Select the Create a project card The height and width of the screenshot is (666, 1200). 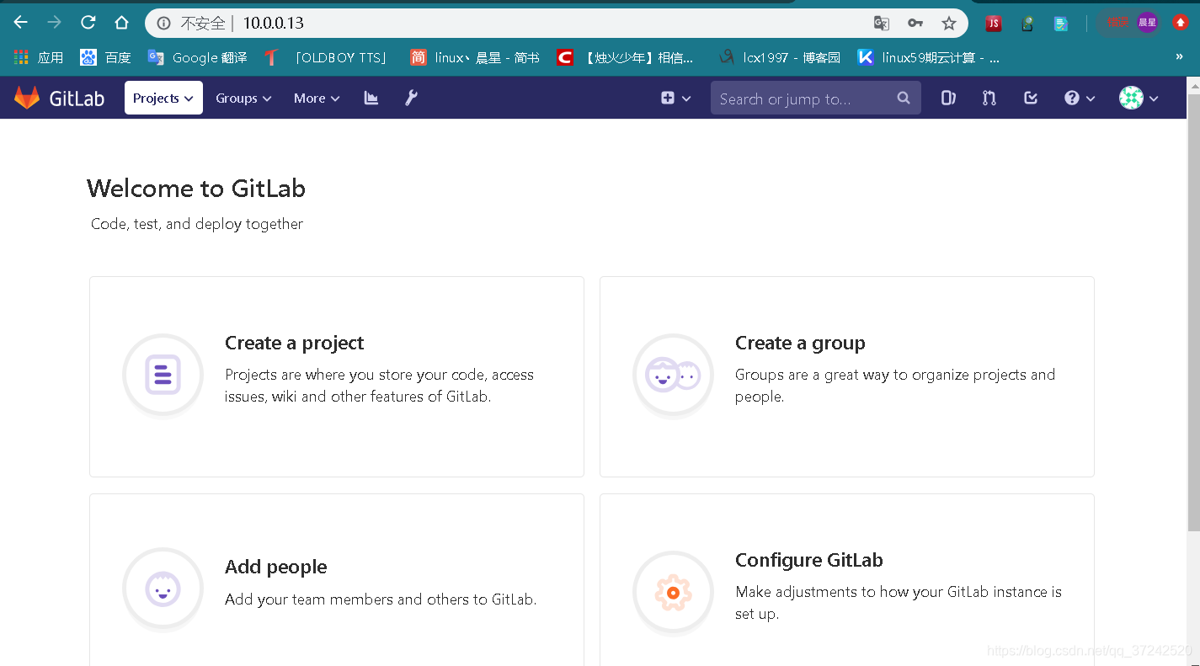337,376
